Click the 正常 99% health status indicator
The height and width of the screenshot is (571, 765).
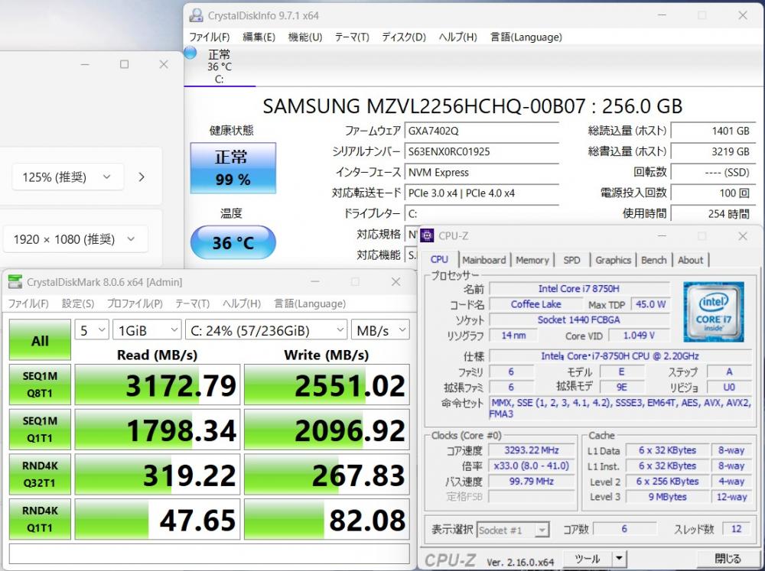(x=232, y=168)
